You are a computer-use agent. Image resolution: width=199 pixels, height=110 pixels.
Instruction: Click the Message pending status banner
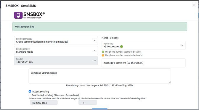(x=99, y=27)
